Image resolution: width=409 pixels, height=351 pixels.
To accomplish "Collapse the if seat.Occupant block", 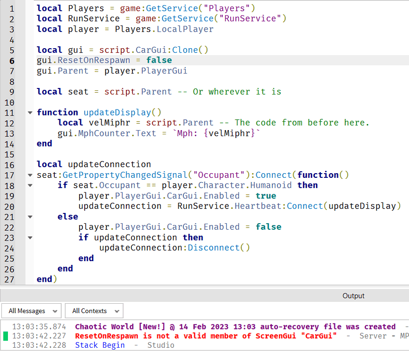I will [30, 185].
